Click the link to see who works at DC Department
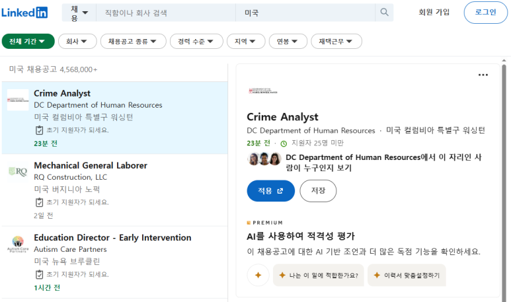This screenshot has height=302, width=511. 383,163
